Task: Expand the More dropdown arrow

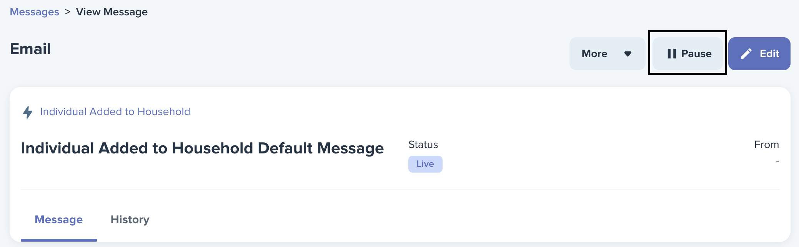Action: coord(628,54)
